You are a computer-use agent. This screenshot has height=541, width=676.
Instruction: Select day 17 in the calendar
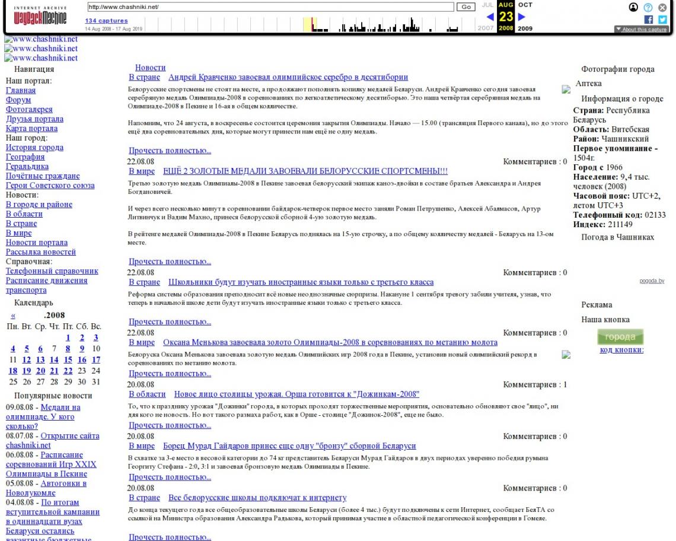click(95, 359)
